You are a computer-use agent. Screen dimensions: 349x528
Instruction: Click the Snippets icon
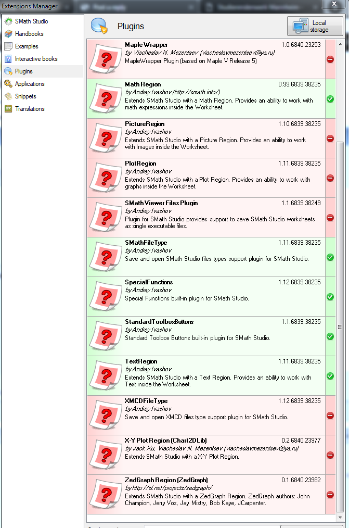(x=8, y=96)
